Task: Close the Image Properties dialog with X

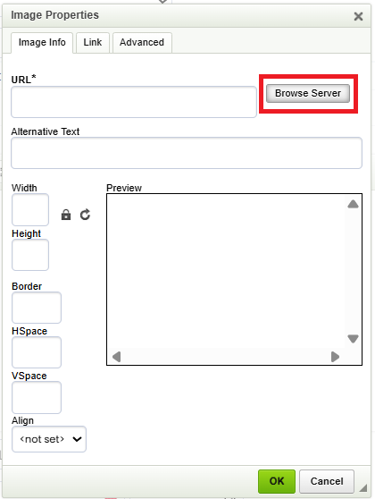Action: click(358, 16)
